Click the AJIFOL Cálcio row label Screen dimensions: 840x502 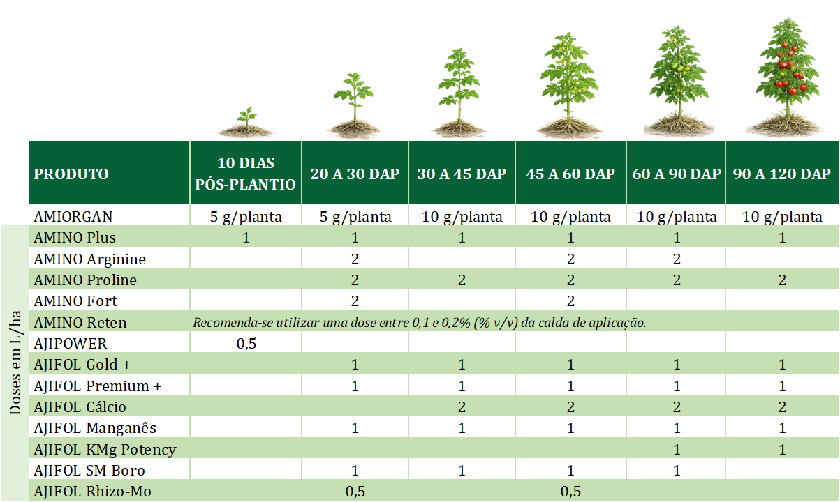[x=80, y=406]
